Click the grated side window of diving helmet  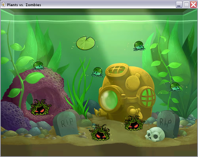(x=148, y=97)
